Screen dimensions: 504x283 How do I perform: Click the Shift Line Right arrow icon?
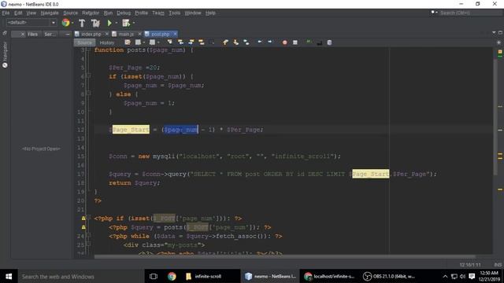tap(269, 42)
